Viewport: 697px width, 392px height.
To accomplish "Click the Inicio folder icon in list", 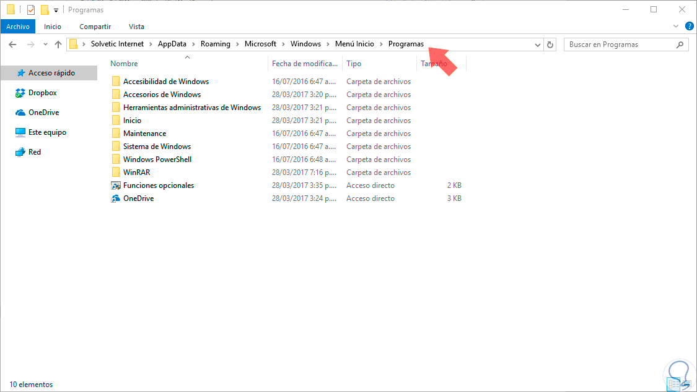I will tap(116, 120).
